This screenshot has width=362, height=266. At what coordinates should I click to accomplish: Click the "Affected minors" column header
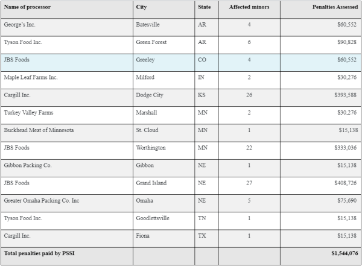(x=249, y=7)
